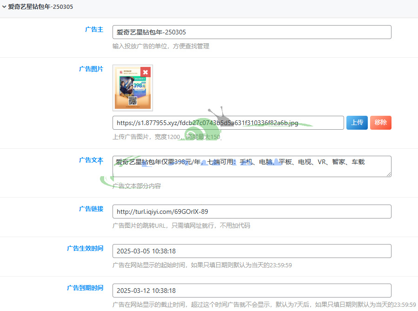Click the 广告生效时间 start time field

tap(252, 251)
